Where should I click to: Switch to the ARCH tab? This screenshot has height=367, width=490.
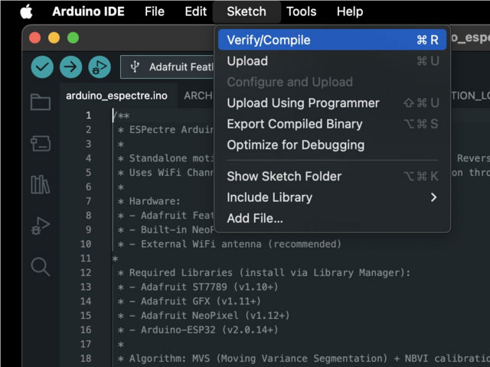pos(198,96)
